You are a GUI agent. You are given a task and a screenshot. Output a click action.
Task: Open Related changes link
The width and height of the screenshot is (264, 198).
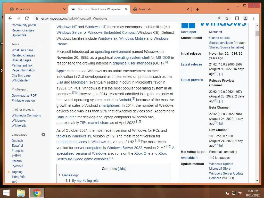click(x=23, y=55)
